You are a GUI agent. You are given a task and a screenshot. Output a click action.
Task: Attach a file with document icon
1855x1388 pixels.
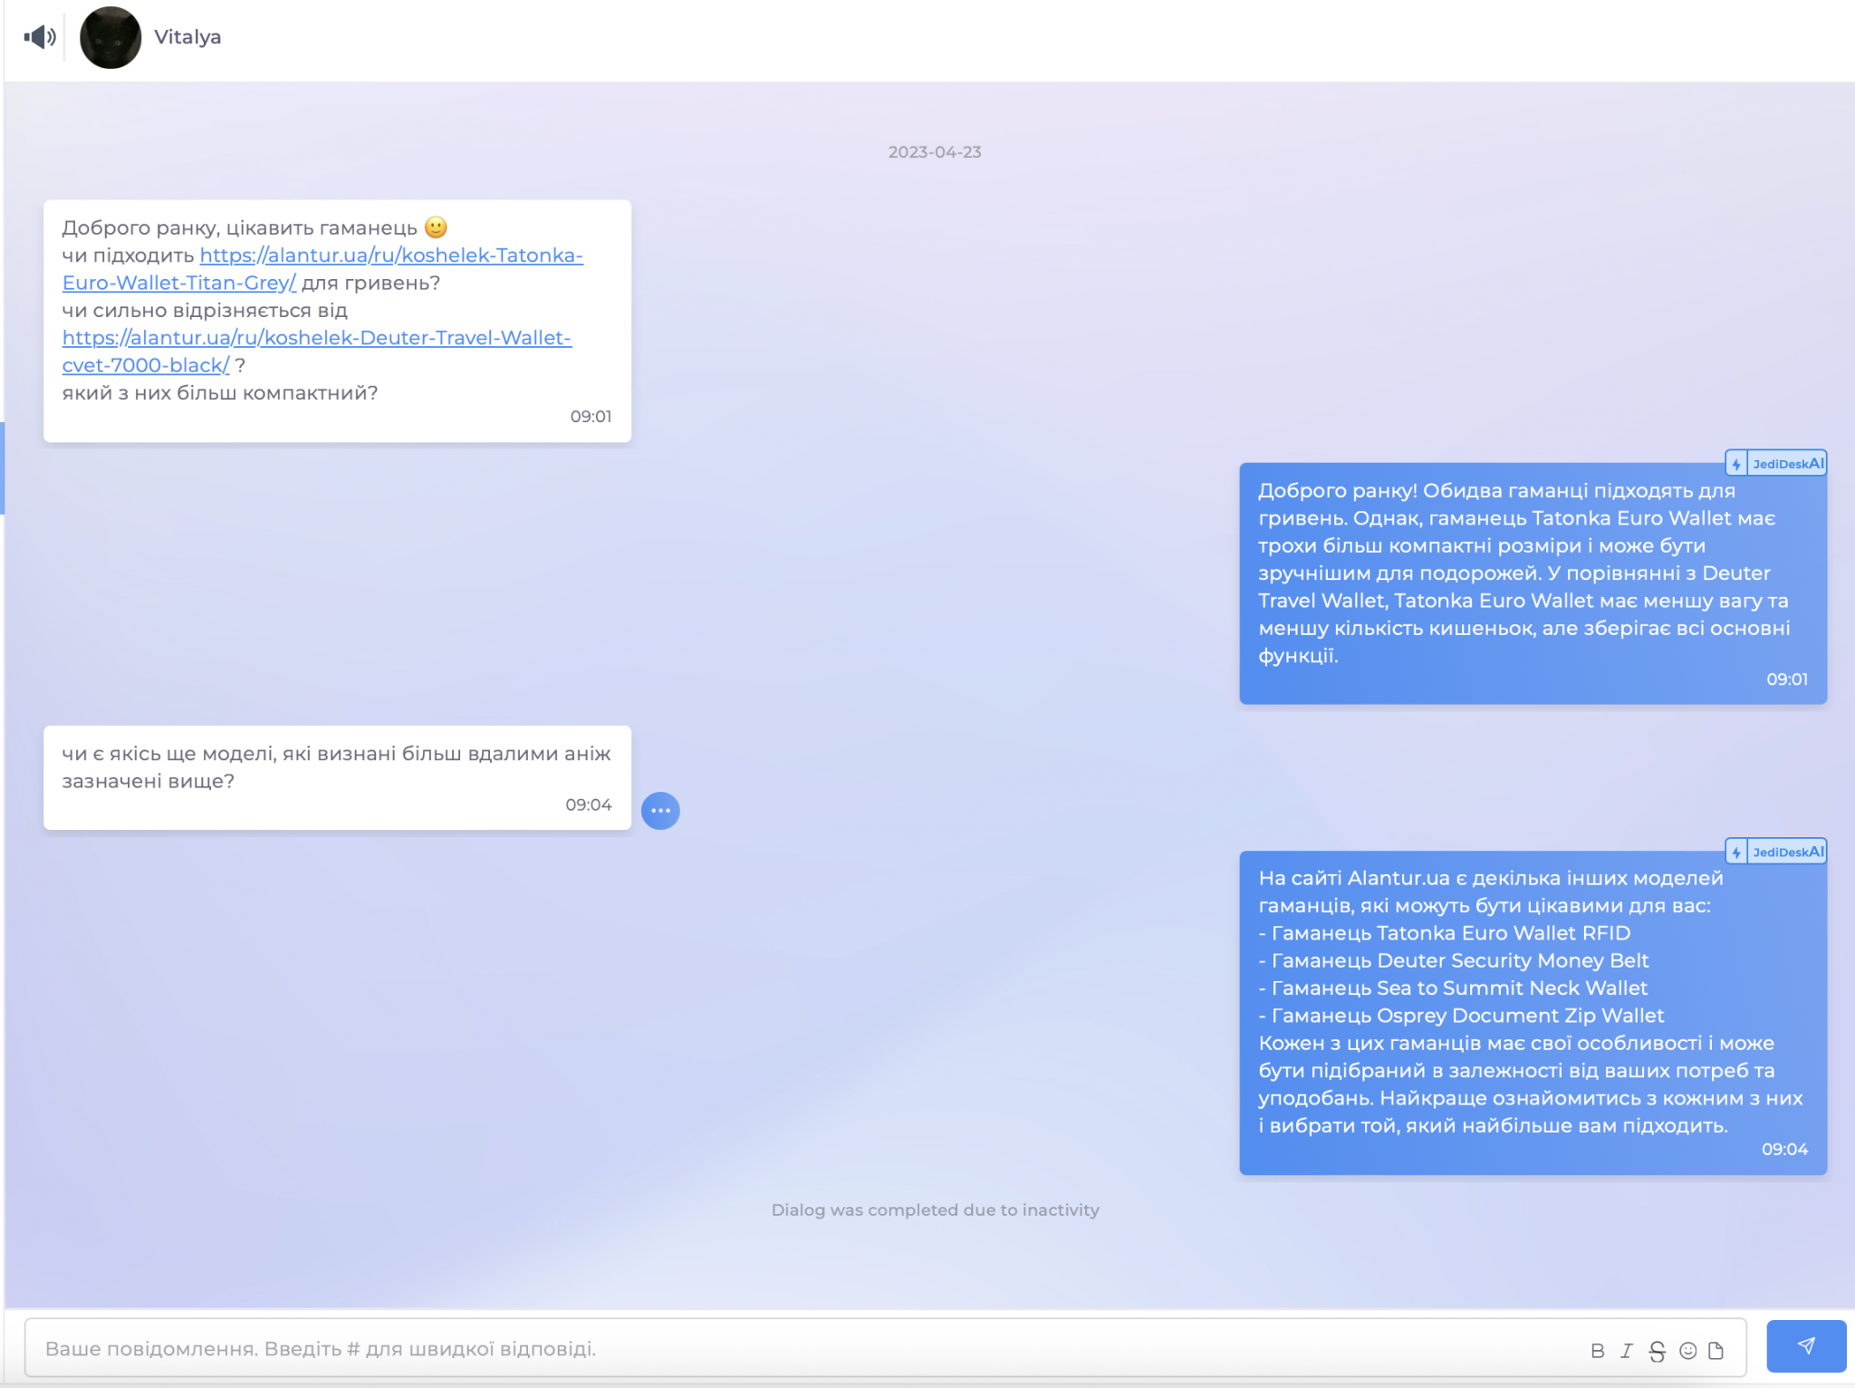(x=1716, y=1351)
